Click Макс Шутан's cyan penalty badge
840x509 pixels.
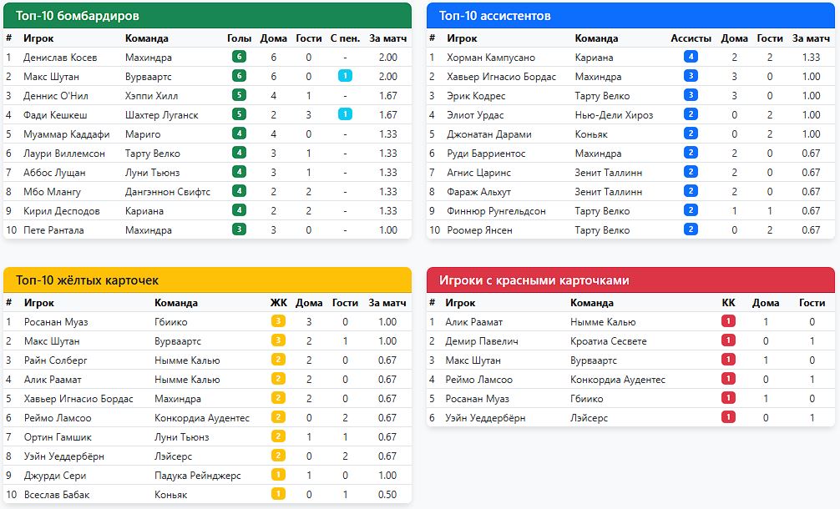pyautogui.click(x=344, y=76)
